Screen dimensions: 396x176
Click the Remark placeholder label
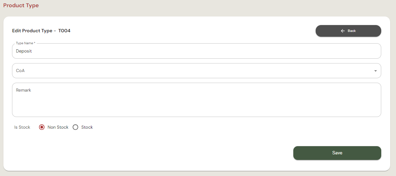click(23, 90)
